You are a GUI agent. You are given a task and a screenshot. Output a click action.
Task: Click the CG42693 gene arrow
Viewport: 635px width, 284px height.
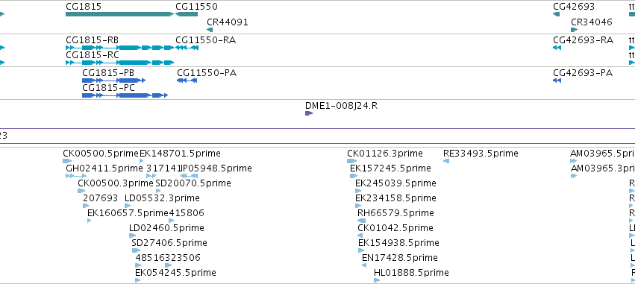pyautogui.click(x=556, y=14)
